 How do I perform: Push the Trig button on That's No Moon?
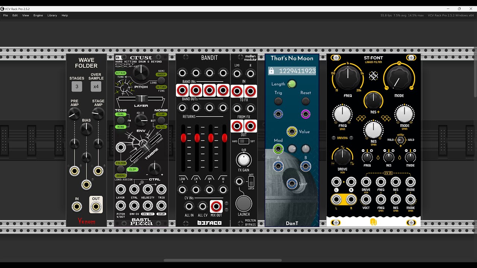pyautogui.click(x=278, y=101)
